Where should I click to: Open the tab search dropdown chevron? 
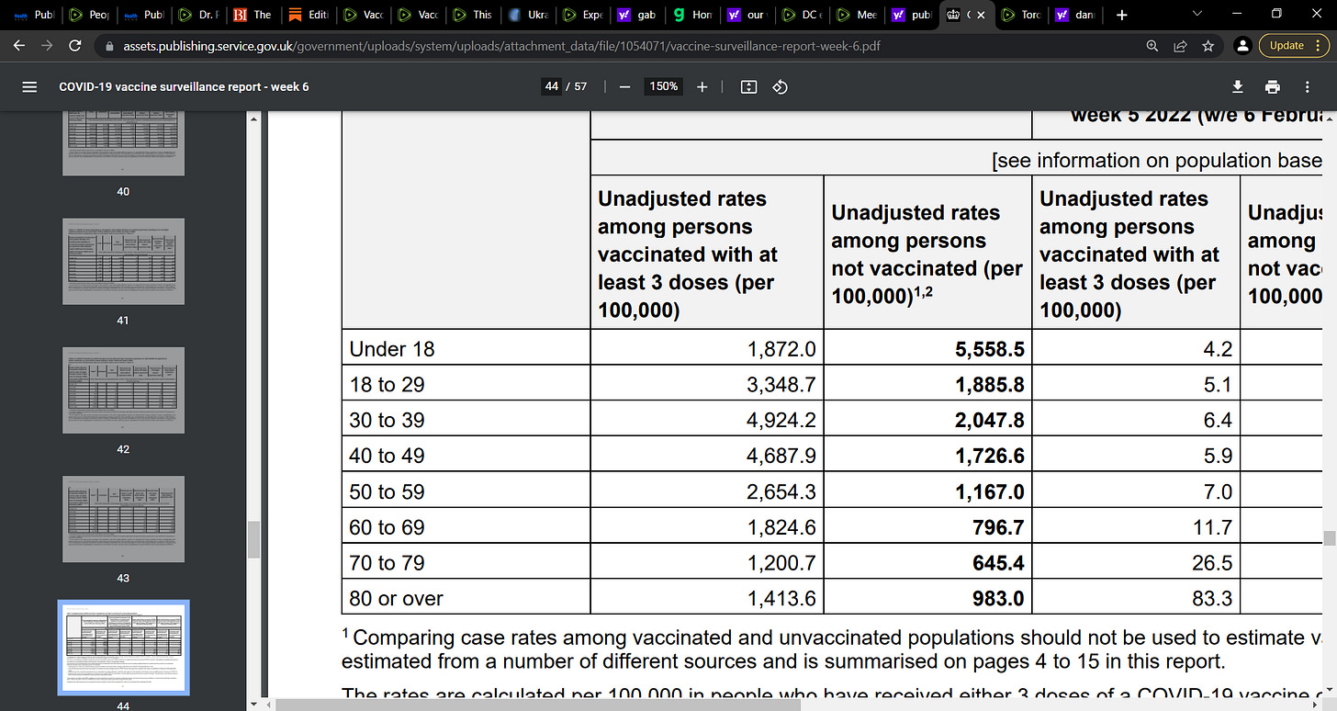pyautogui.click(x=1197, y=14)
